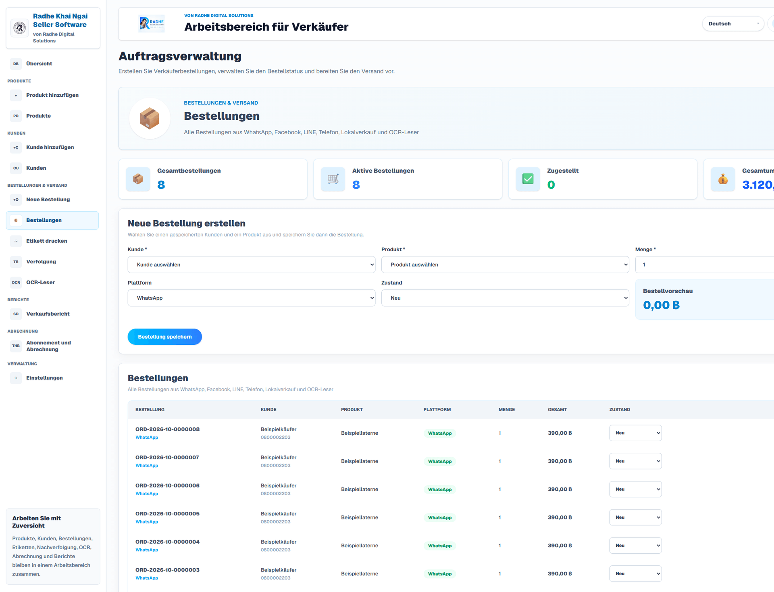Screen dimensions: 774x592
Task: Click WhatsApp link under ORD-2026-10-0000007
Action: pos(147,465)
